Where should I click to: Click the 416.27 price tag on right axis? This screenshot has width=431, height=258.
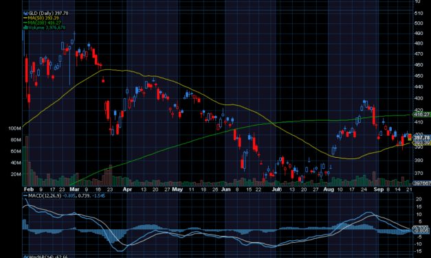[421, 115]
